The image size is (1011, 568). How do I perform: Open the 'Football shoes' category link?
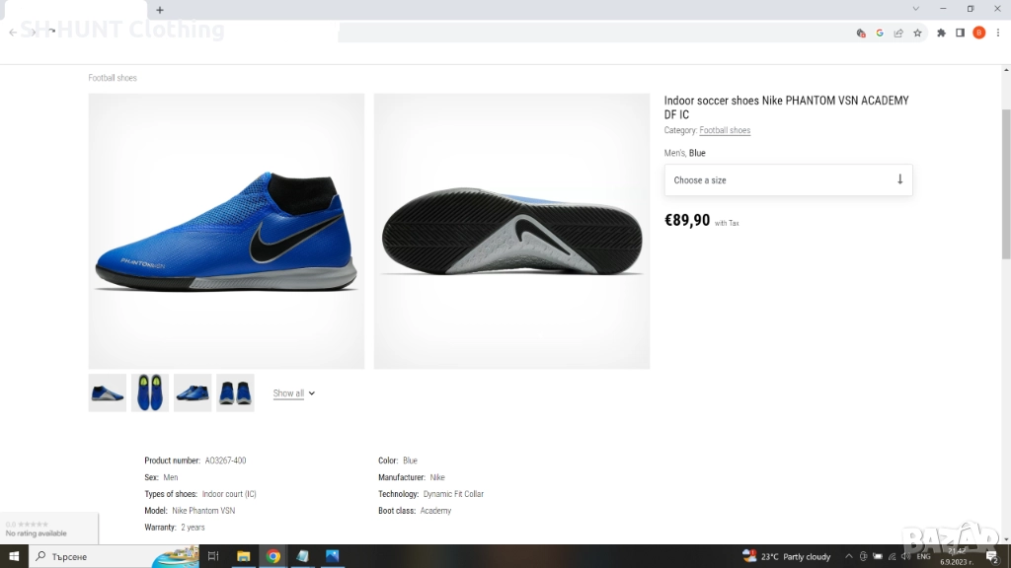tap(725, 130)
